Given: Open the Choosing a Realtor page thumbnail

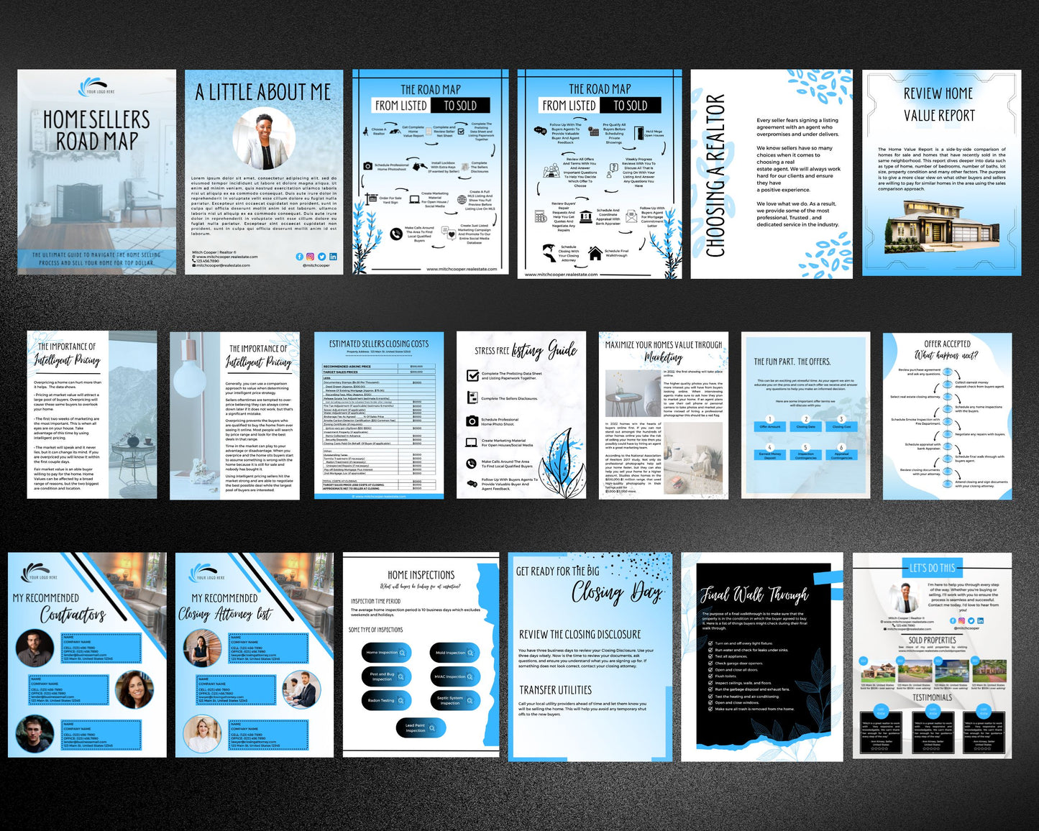Looking at the screenshot, I should coord(771,174).
